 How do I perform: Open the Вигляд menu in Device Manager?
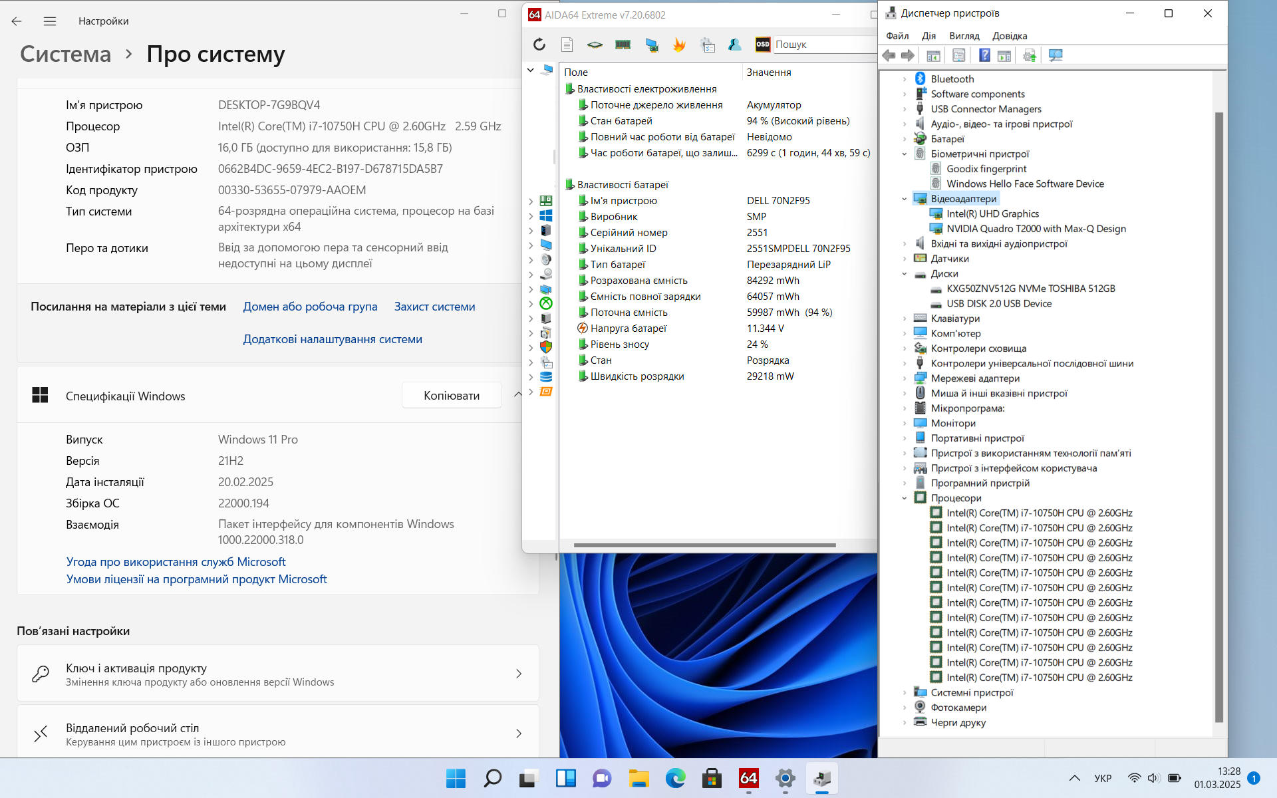point(964,36)
